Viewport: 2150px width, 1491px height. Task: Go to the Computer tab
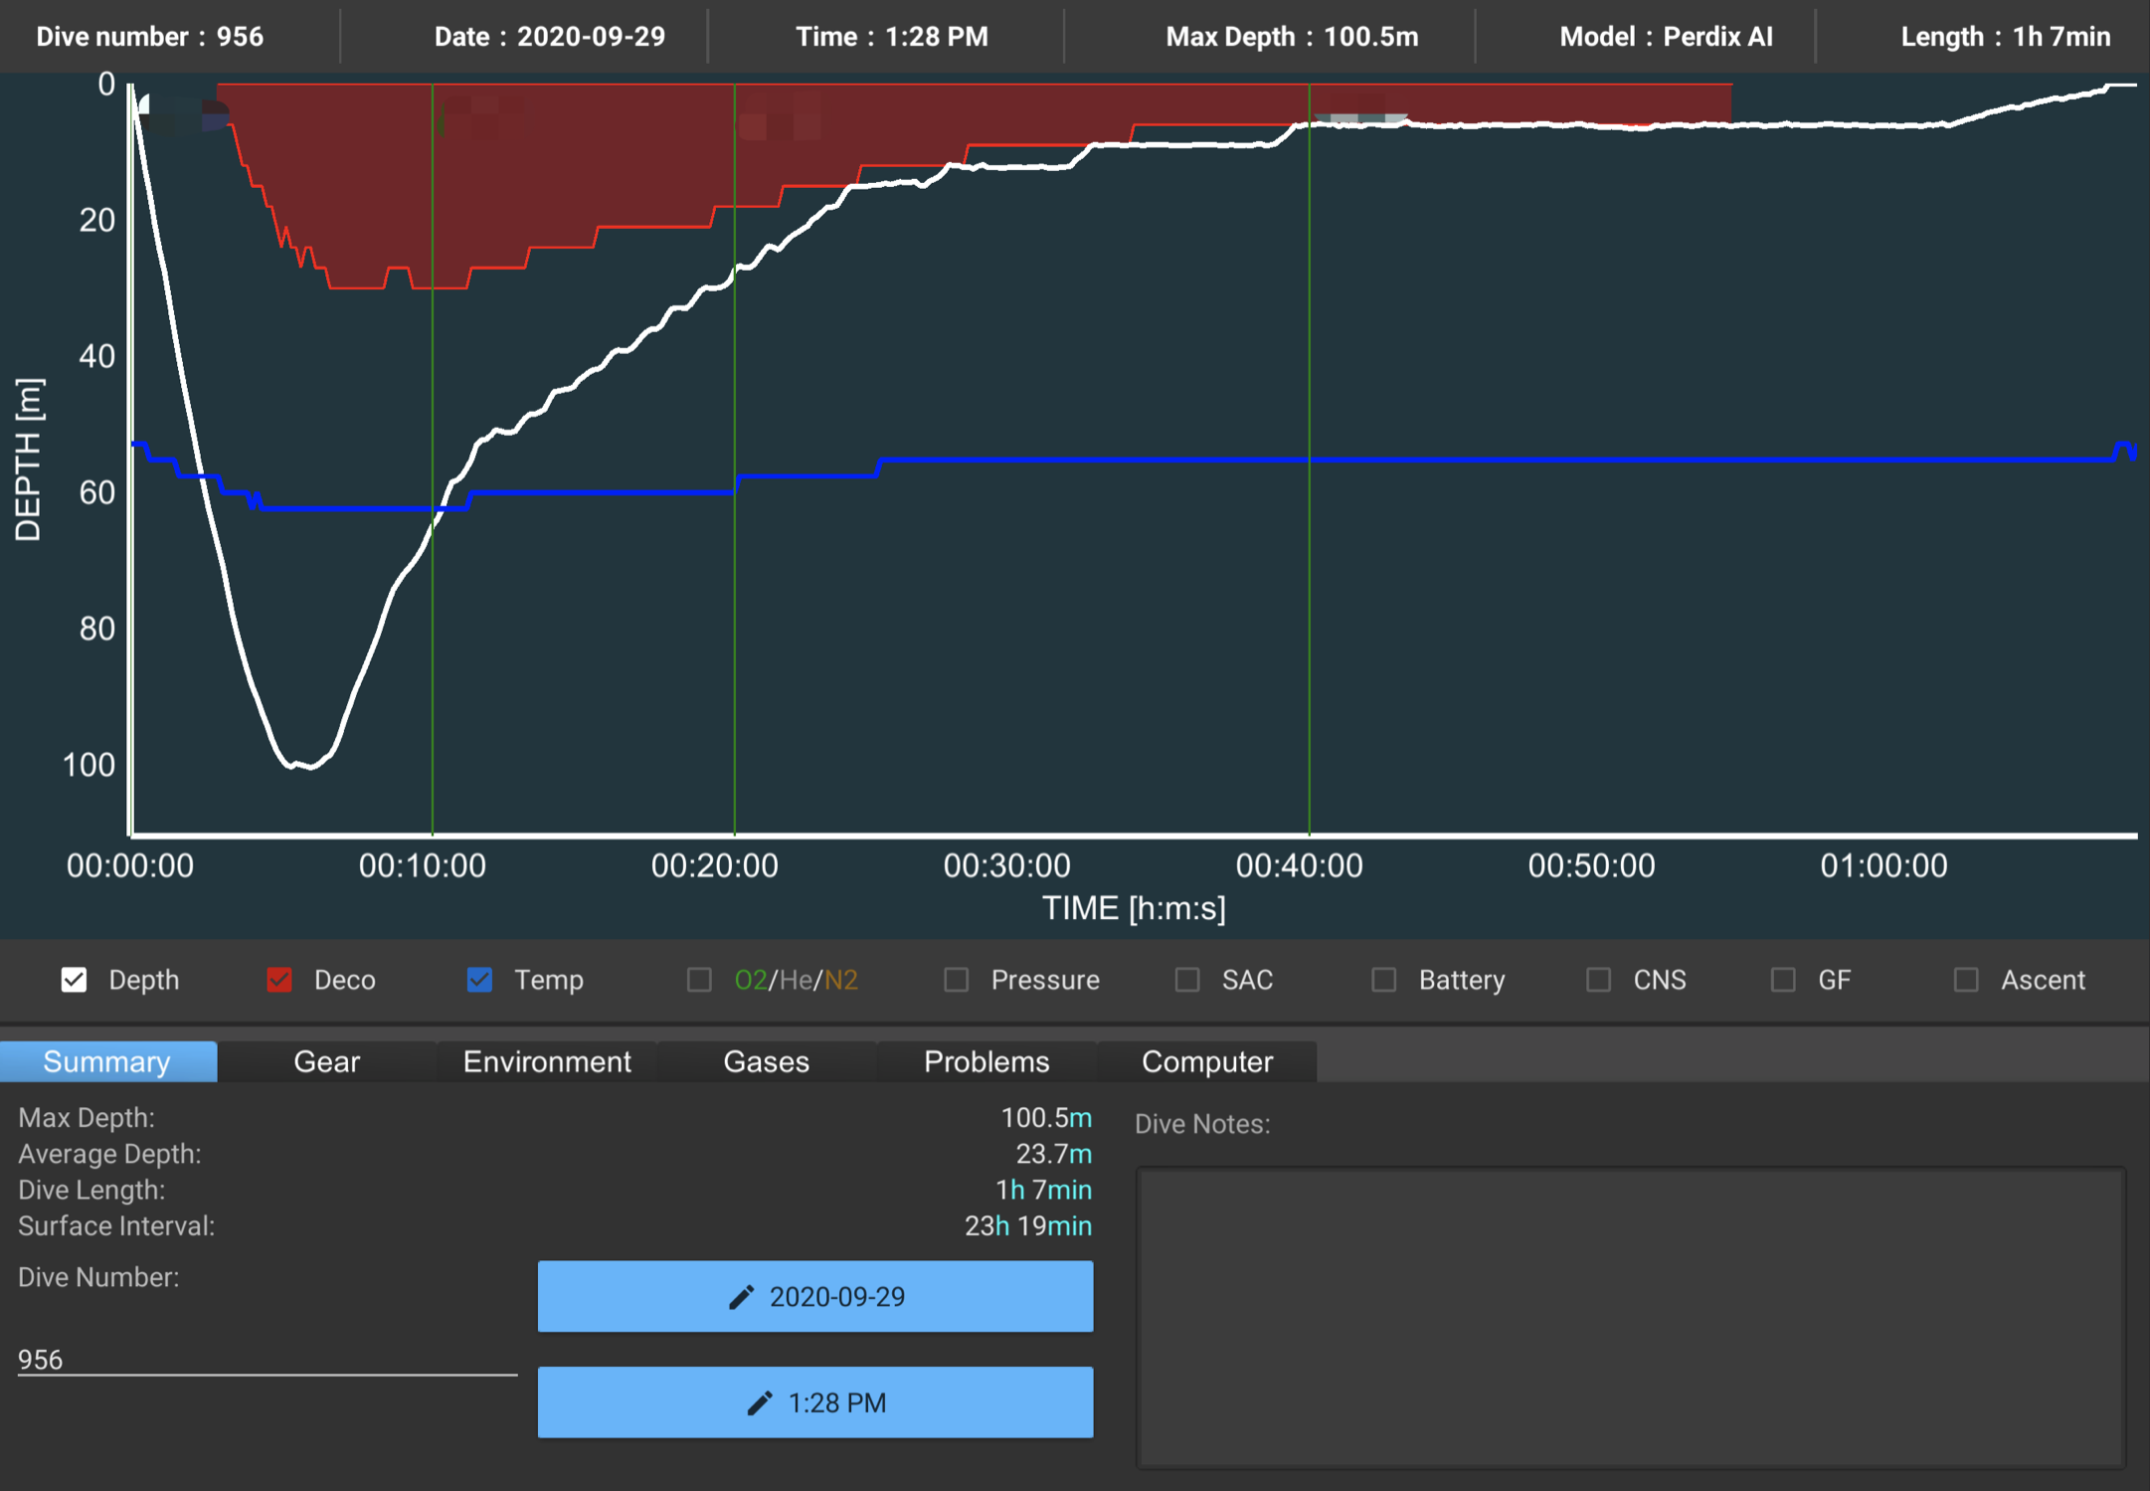[x=1206, y=1061]
